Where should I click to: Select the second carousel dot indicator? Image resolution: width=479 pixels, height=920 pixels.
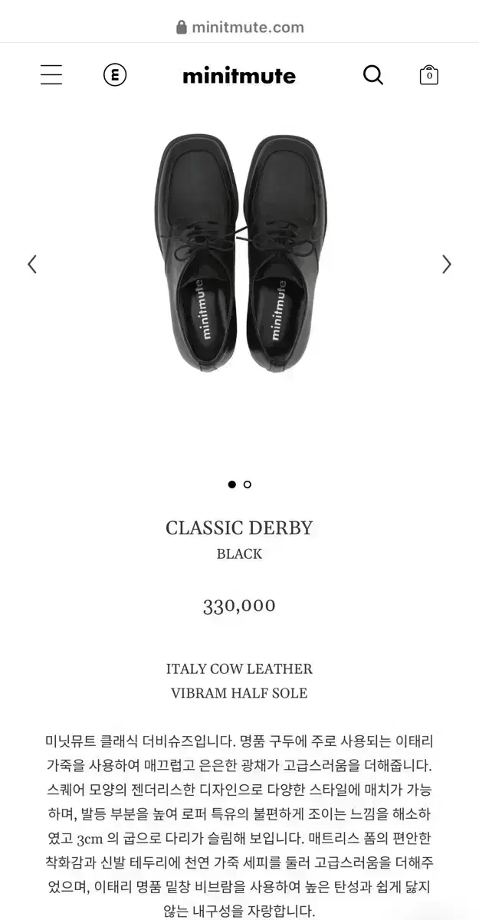tap(248, 485)
